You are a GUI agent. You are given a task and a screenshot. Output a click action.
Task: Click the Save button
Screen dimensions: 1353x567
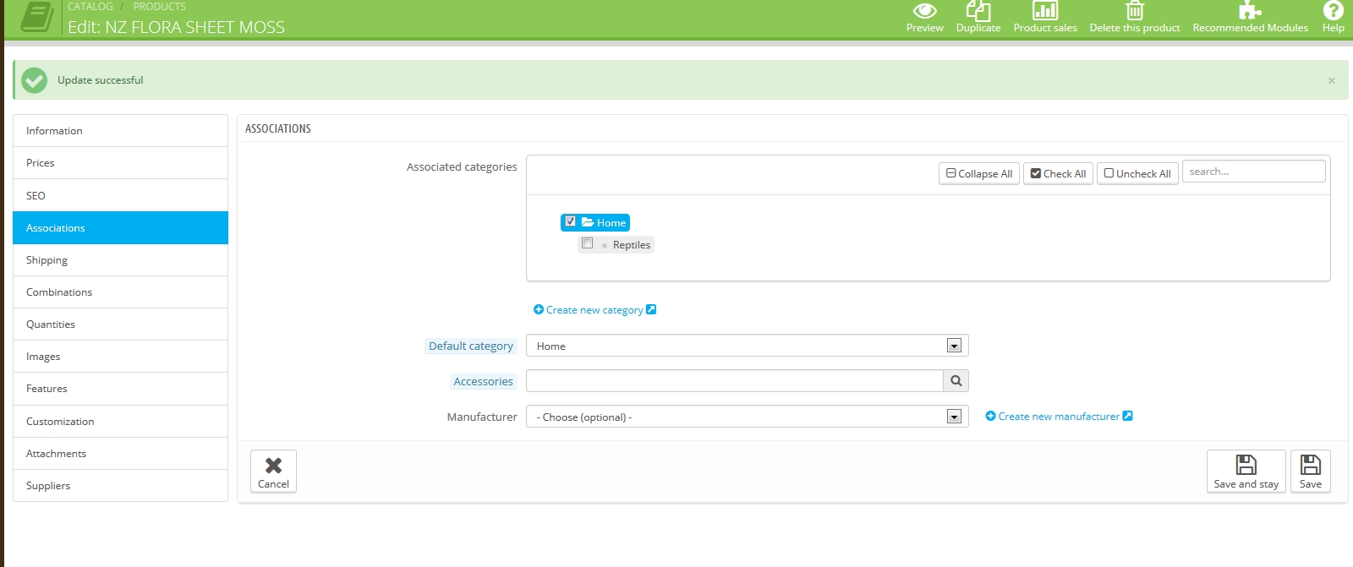tap(1310, 472)
